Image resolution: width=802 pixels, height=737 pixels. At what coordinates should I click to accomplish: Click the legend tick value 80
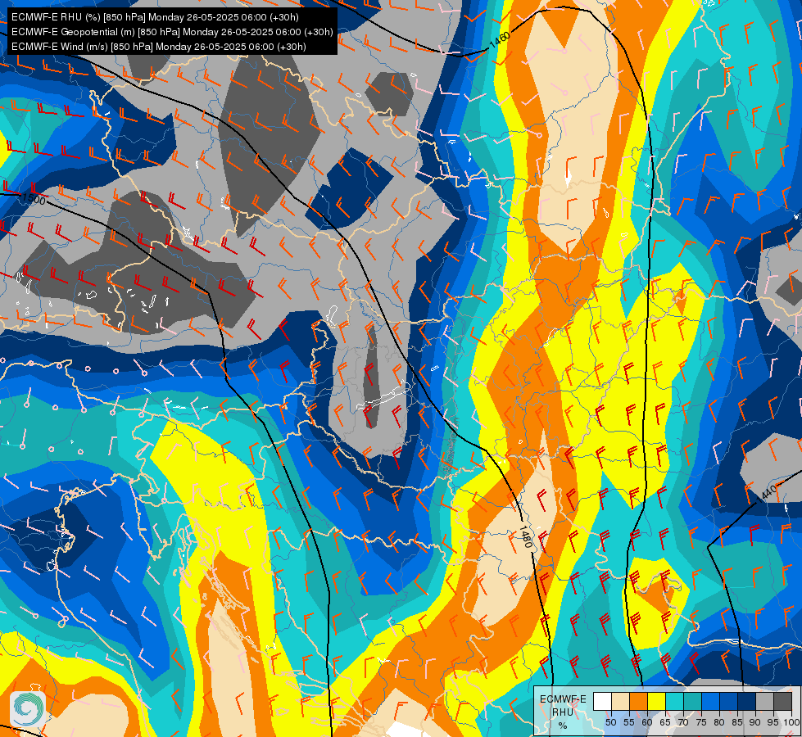[x=719, y=722]
